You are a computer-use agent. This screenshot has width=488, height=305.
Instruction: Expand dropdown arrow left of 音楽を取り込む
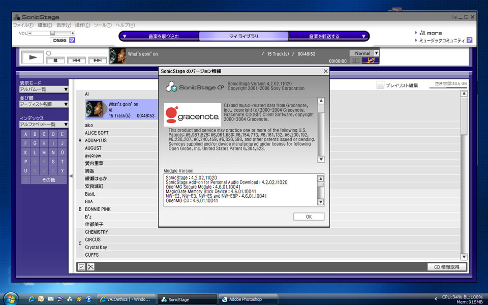coord(125,37)
